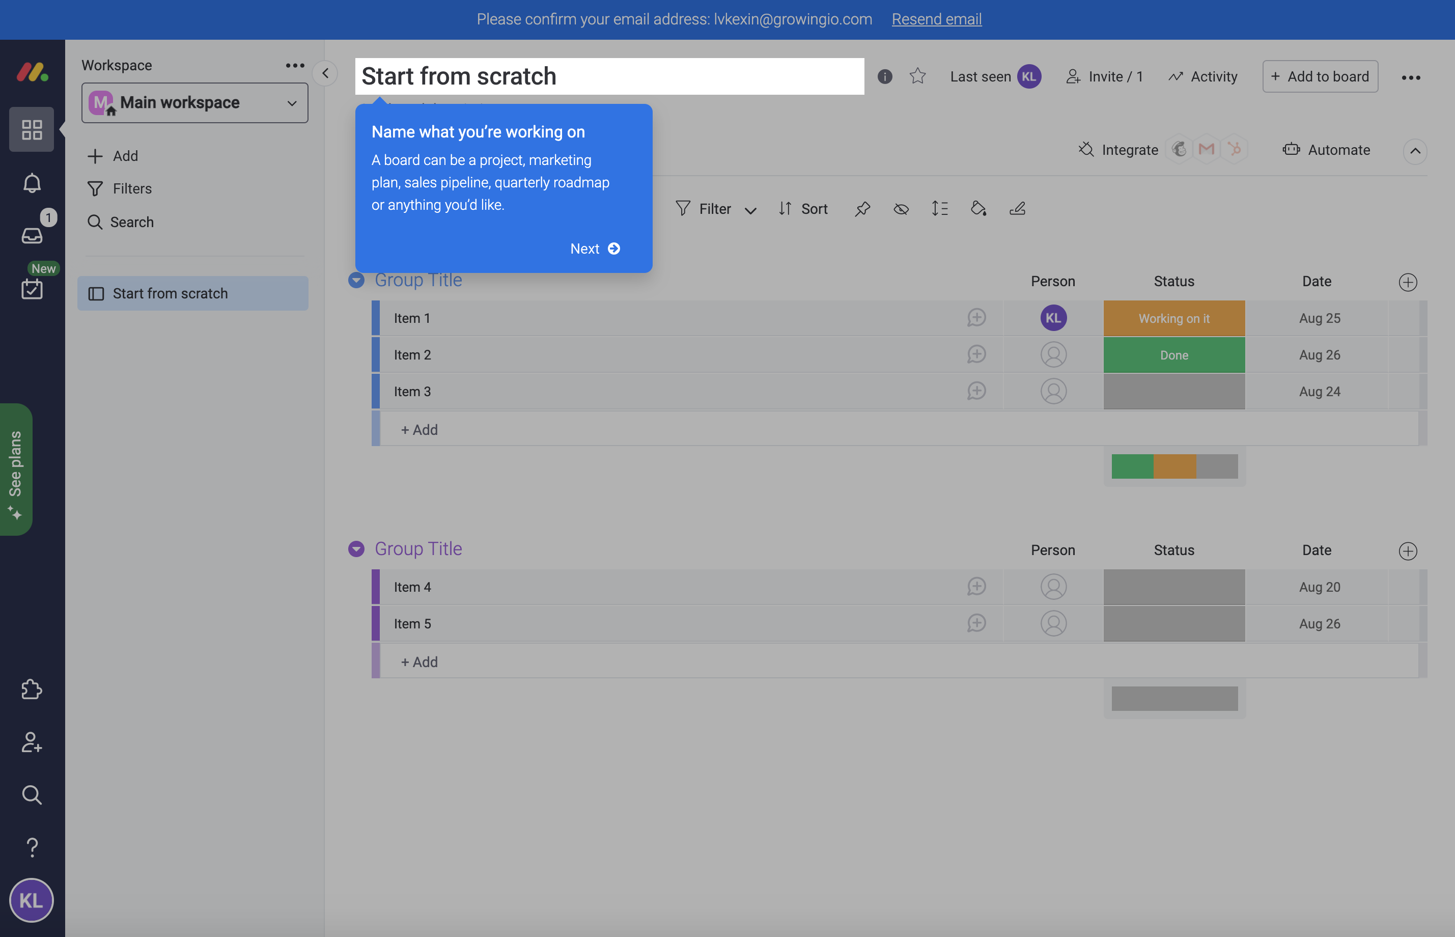Click the Working on it status cell
The height and width of the screenshot is (937, 1455).
point(1174,318)
